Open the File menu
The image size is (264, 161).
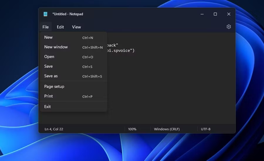coord(46,27)
